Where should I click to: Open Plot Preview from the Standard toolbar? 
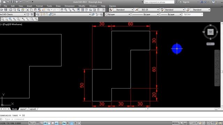pyautogui.click(x=15, y=10)
